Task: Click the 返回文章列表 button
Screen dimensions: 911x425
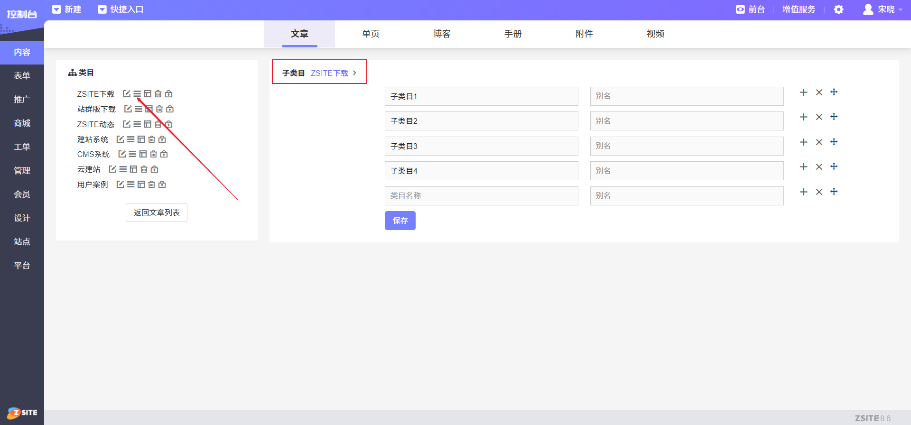Action: (x=157, y=212)
